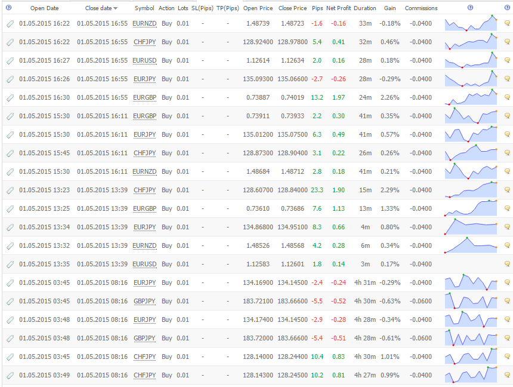This screenshot has width=513, height=387.
Task: Open comments for EURNZD trade opened 13:32
Action: [508, 245]
